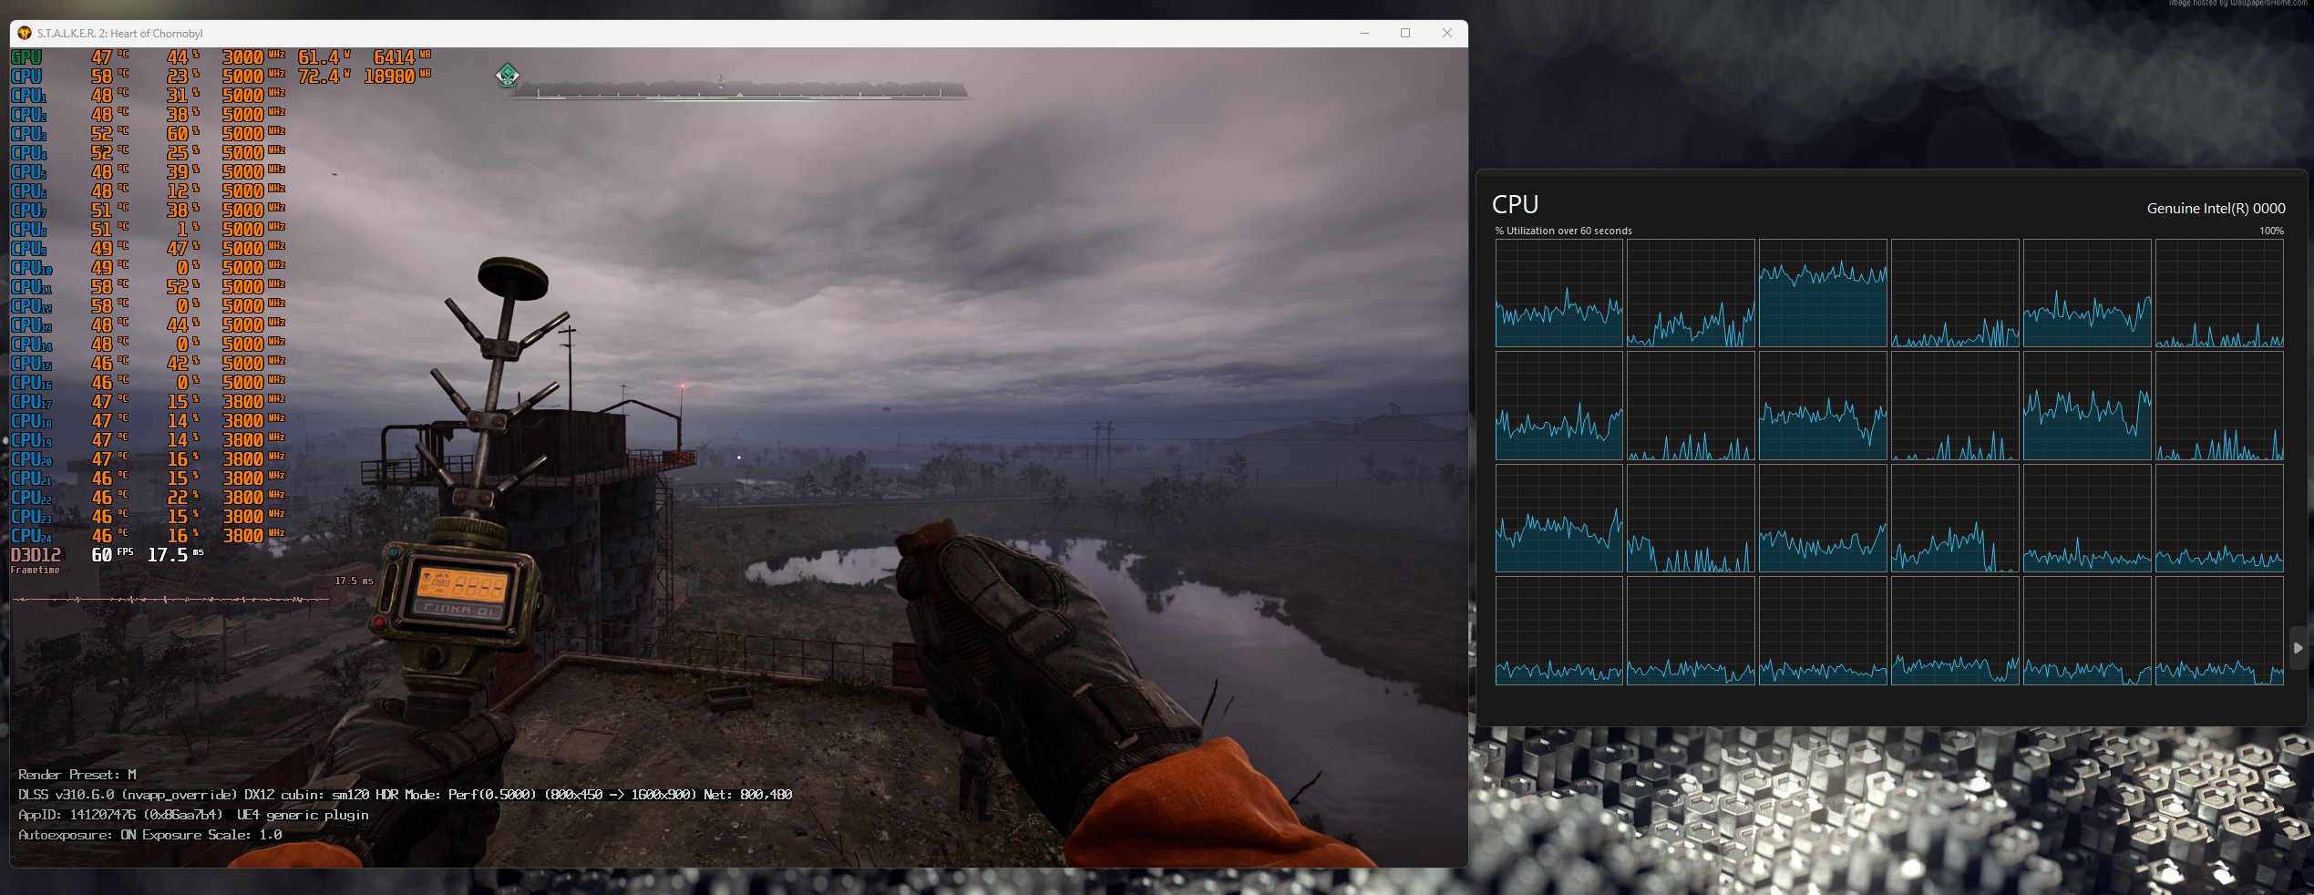Click the green quest marker icon on the compass
2314x895 pixels.
click(x=508, y=75)
